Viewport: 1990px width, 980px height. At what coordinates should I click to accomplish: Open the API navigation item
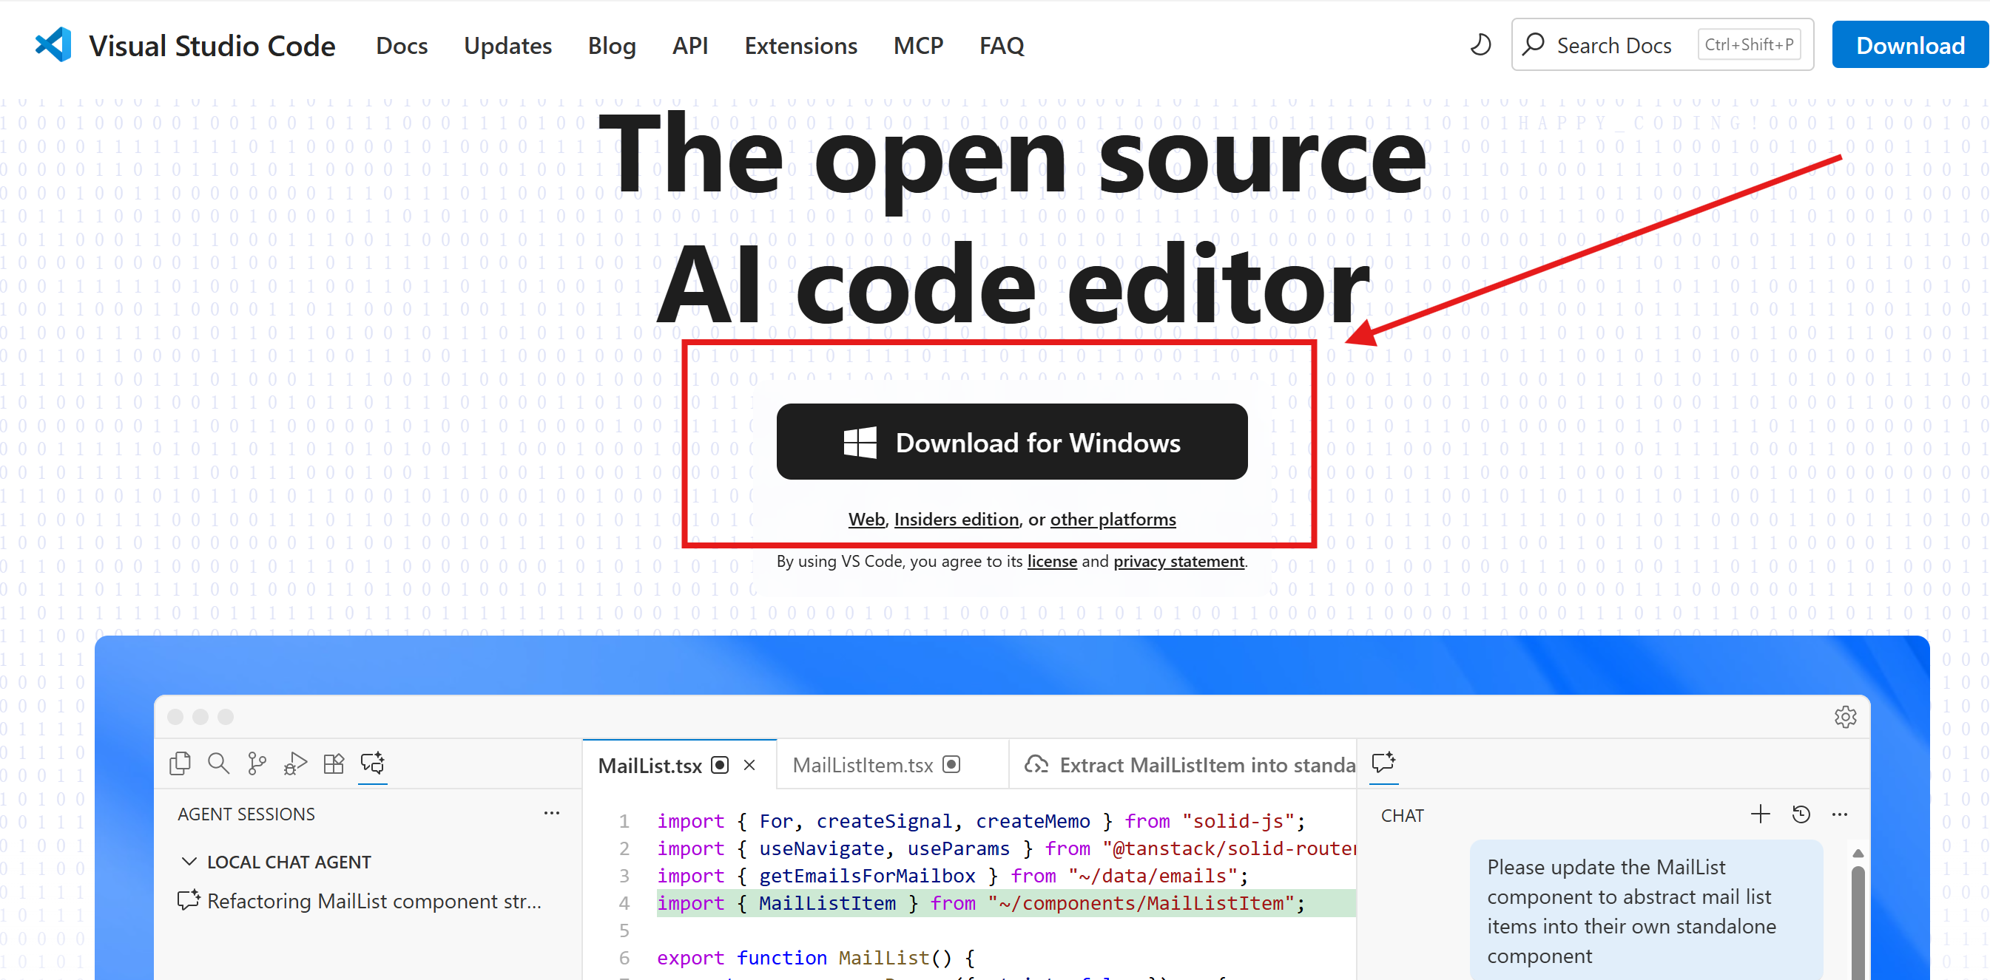click(690, 46)
